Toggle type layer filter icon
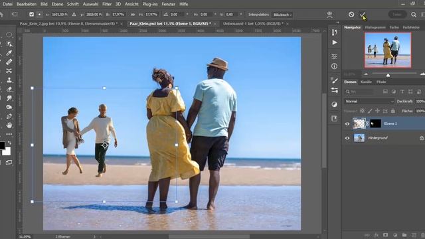Viewport: 425px width, 239px height. [402, 92]
